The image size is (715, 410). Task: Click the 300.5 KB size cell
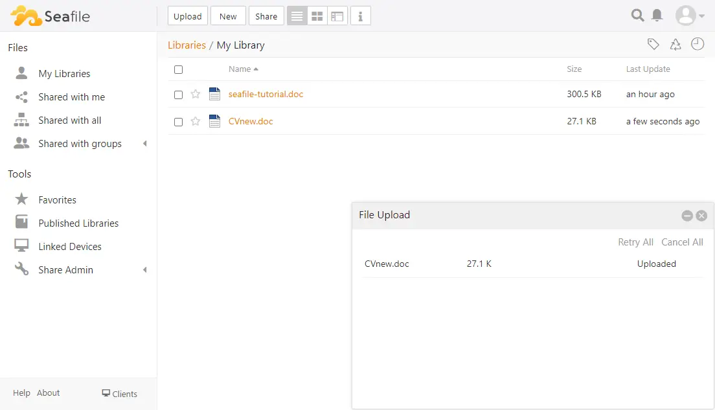(584, 94)
